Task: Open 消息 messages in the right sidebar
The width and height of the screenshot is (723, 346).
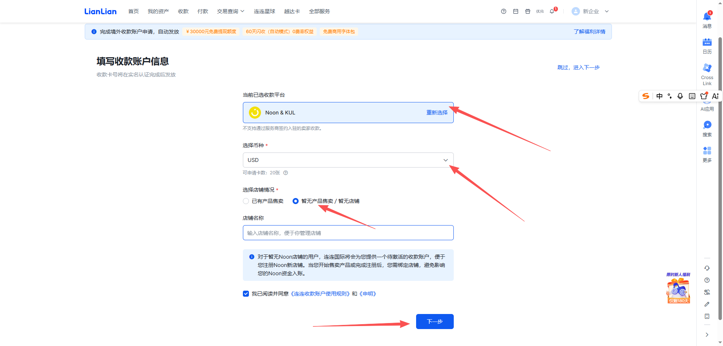Action: pos(707,20)
